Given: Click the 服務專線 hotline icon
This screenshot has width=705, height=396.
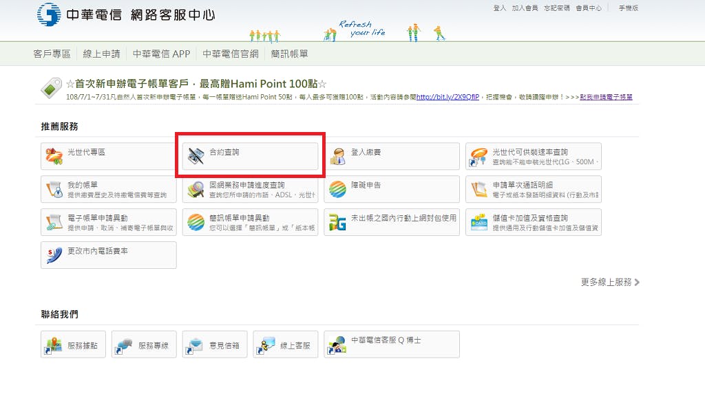Looking at the screenshot, I should 124,345.
